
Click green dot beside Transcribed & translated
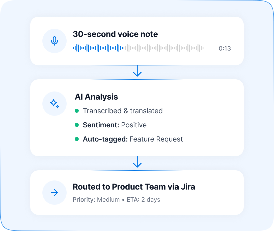pos(77,111)
